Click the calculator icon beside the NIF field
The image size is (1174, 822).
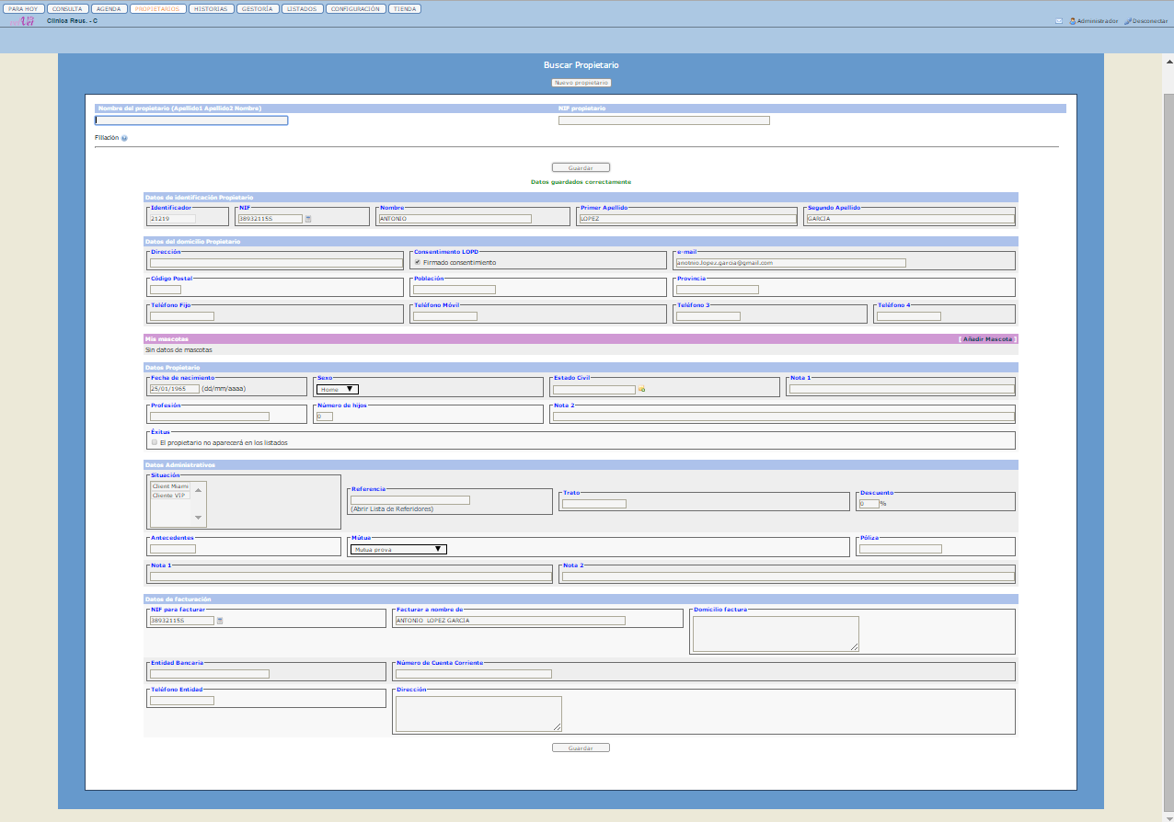(308, 219)
